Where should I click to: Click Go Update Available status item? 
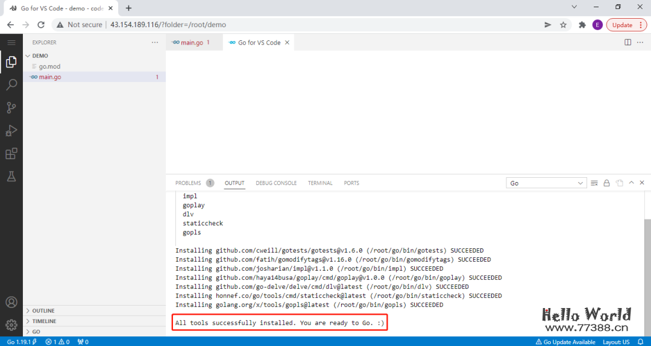tap(565, 342)
